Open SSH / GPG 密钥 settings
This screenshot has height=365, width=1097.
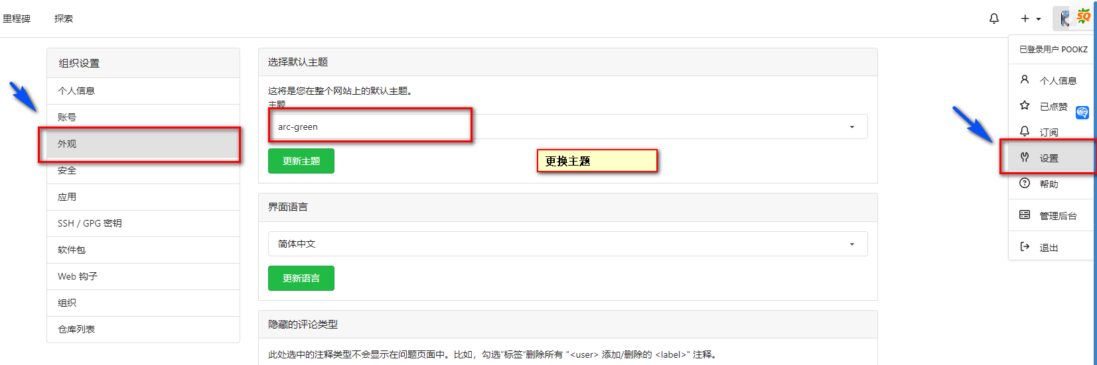tap(90, 223)
